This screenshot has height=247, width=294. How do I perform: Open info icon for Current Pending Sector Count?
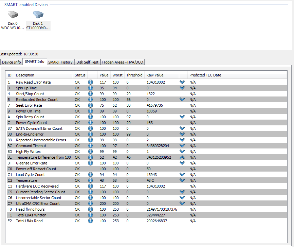pos(90,192)
